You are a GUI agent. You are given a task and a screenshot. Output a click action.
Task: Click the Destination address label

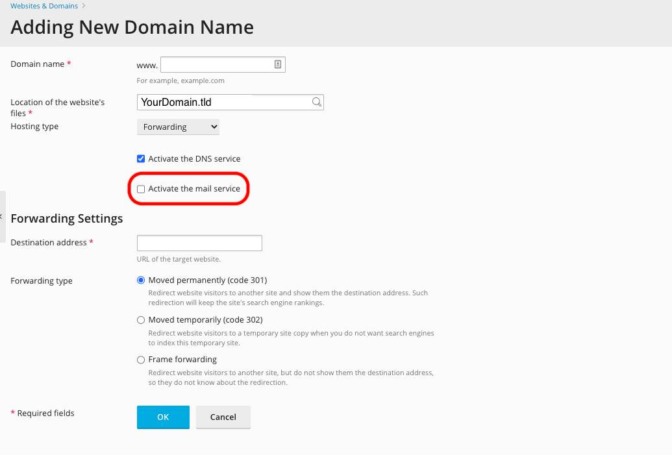click(49, 242)
